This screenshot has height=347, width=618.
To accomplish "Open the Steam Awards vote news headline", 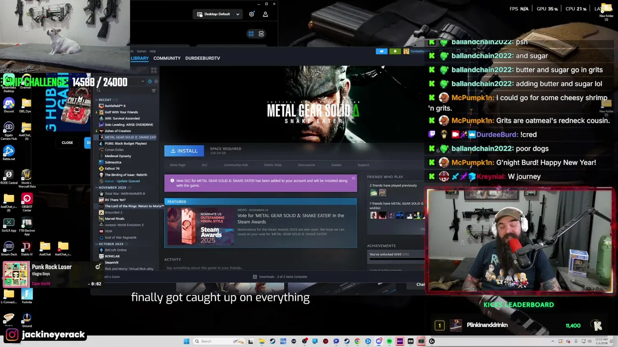I will (291, 219).
